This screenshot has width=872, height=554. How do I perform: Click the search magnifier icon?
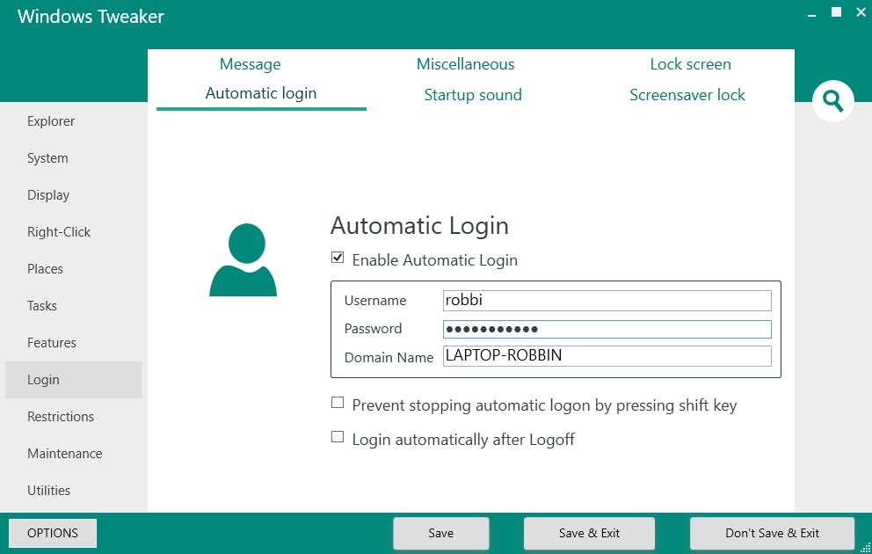(832, 101)
